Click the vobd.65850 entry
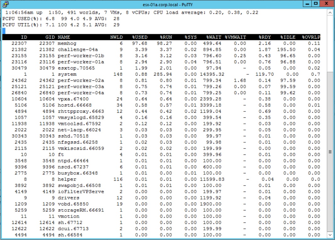Viewport: 335px width, 240px height. (73, 204)
